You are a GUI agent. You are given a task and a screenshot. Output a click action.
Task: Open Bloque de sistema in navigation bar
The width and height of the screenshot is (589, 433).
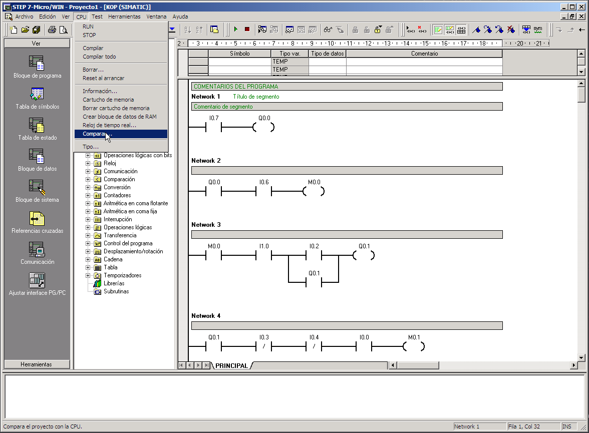coord(37,192)
